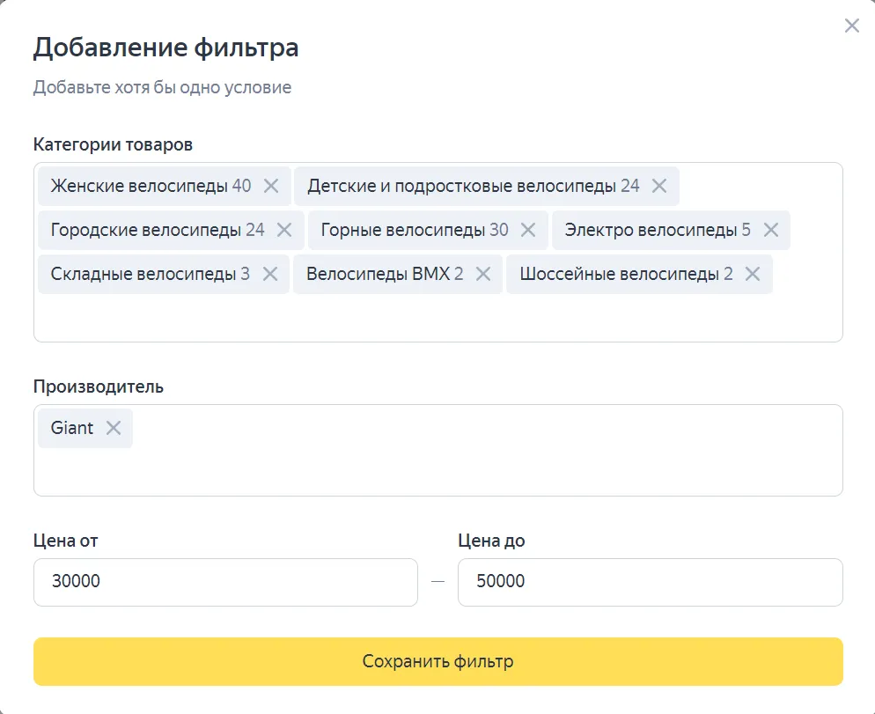Remove the Электро велосипеды category tag
Image resolution: width=875 pixels, height=714 pixels.
pos(770,230)
